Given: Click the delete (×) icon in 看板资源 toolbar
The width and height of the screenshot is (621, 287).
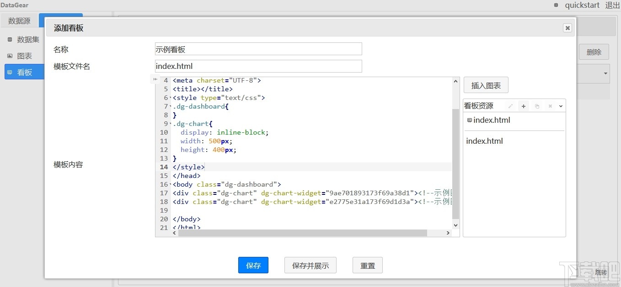Looking at the screenshot, I should click(550, 105).
